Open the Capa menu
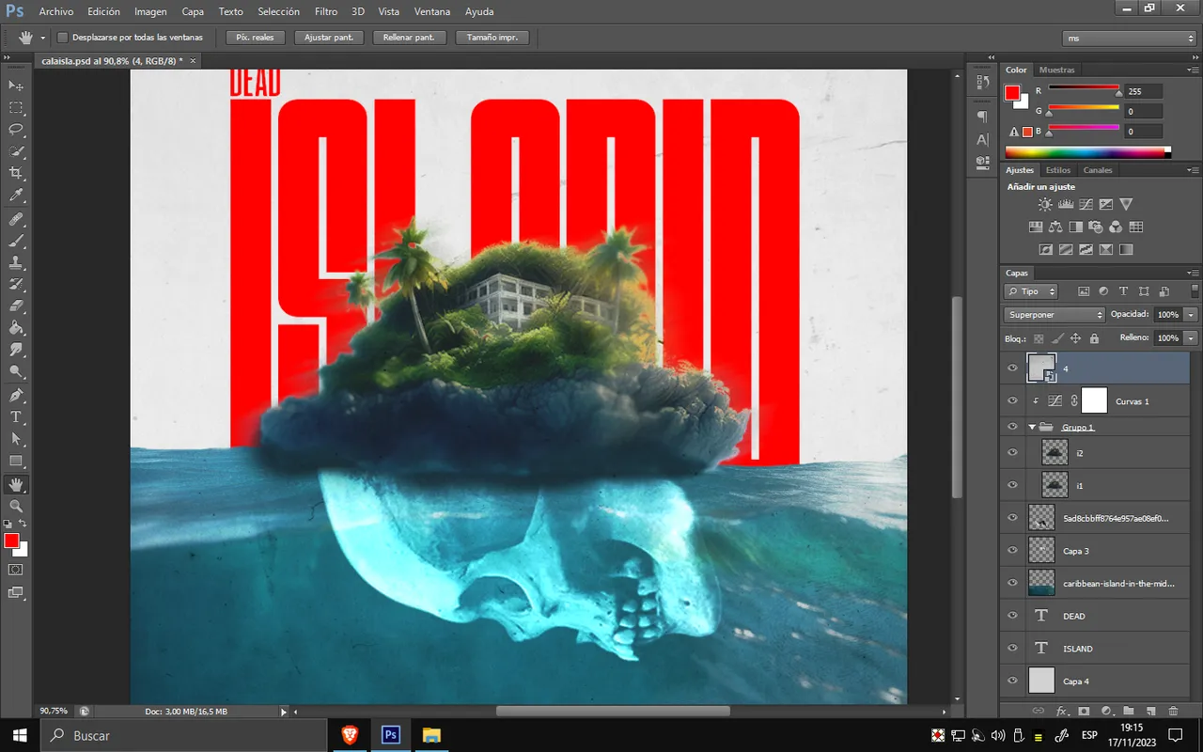 point(193,11)
